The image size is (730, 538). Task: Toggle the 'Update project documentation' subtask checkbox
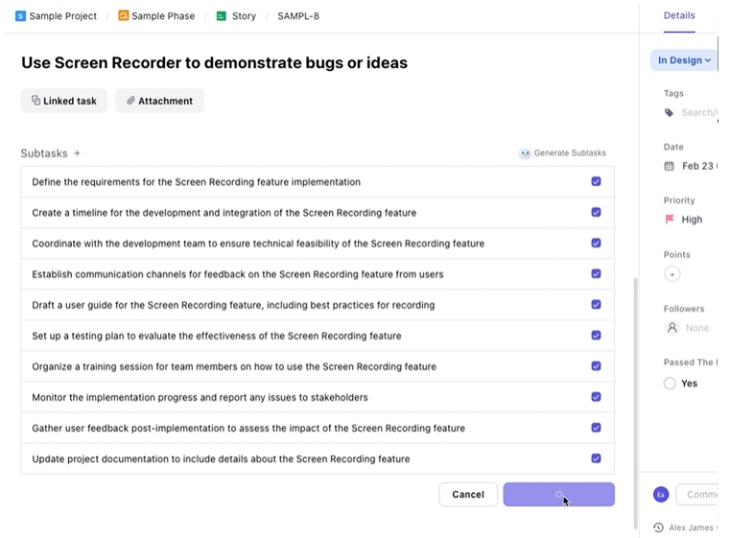tap(596, 458)
